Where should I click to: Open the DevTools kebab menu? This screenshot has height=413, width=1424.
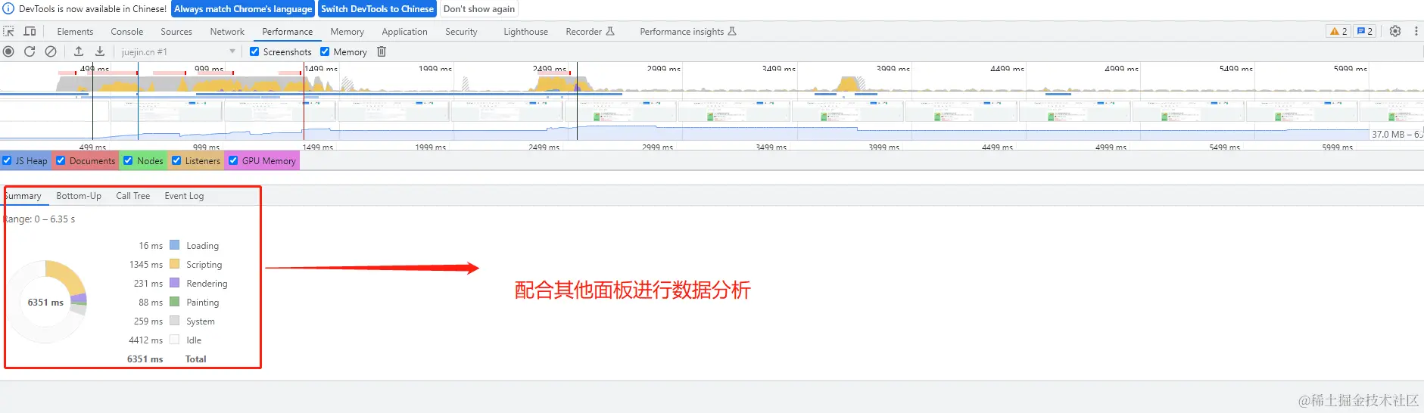pyautogui.click(x=1416, y=31)
